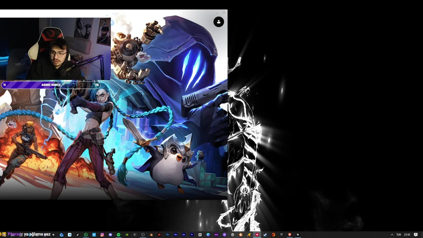Launch Adobe Premiere Pro from taskbar
This screenshot has height=238, width=423.
click(192, 235)
